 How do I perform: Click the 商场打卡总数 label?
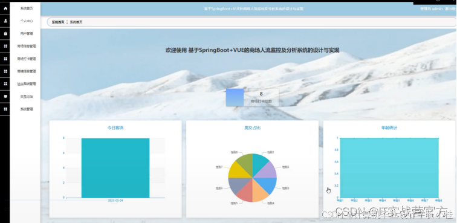[261, 102]
